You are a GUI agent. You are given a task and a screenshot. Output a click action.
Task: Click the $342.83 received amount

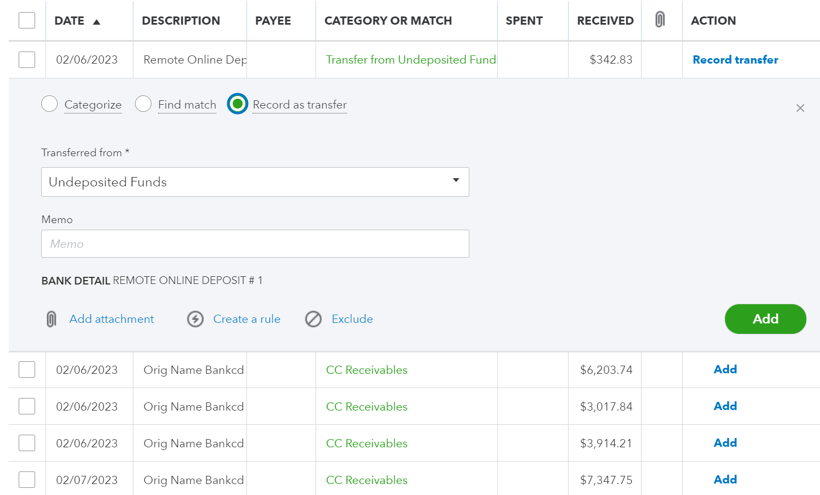click(x=611, y=60)
